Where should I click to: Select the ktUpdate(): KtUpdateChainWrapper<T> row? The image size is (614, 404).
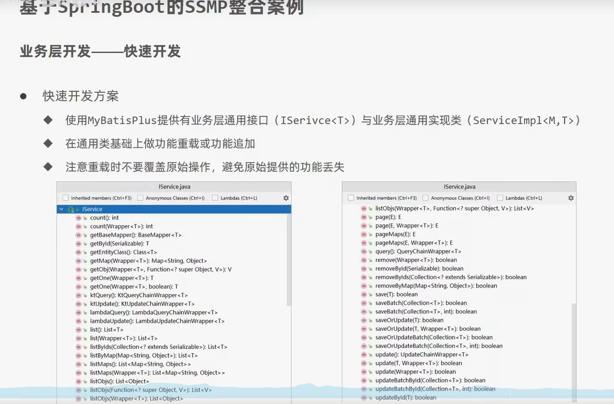click(x=172, y=304)
